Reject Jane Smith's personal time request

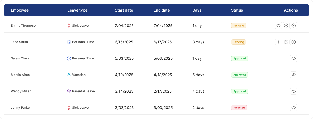294,42
